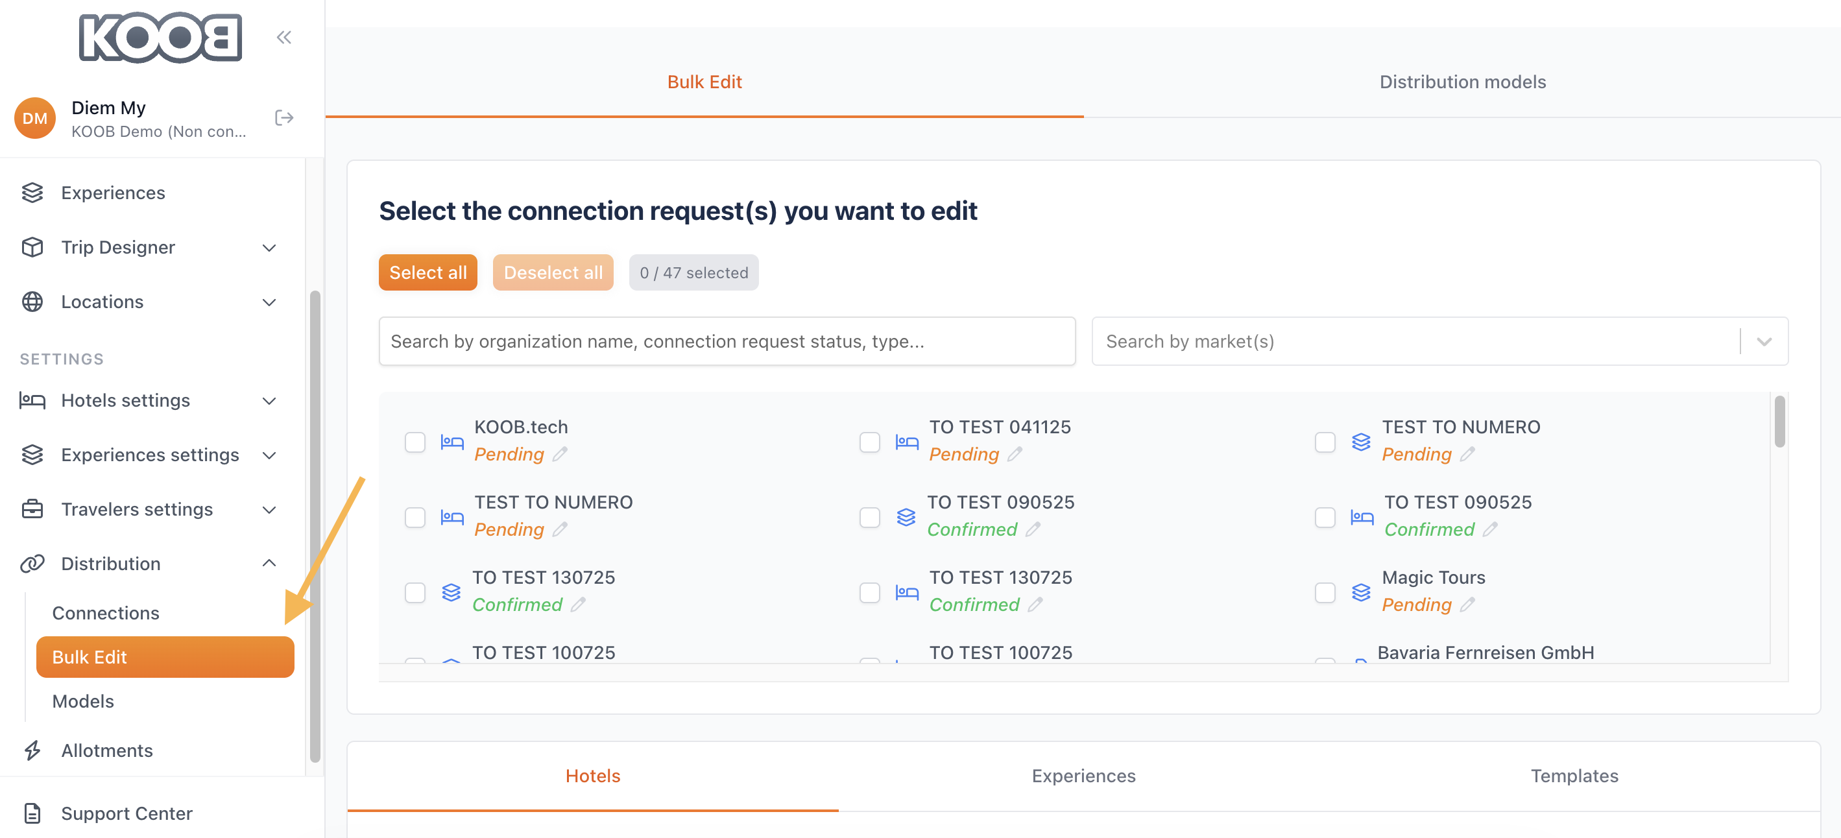Select the TO TEST 041125 checkbox
1841x838 pixels.
[870, 442]
